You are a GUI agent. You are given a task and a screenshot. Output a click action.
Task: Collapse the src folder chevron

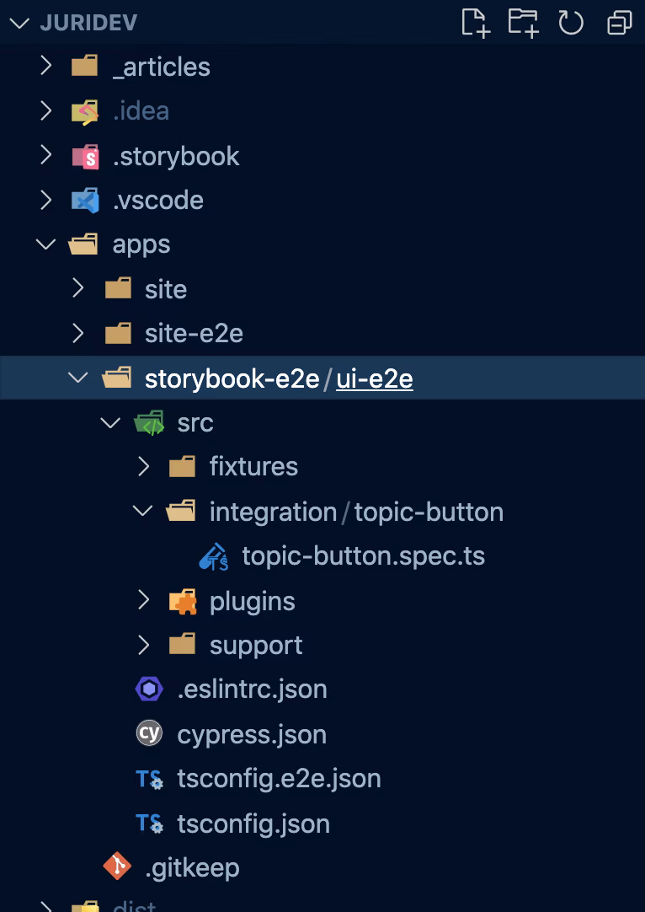110,423
